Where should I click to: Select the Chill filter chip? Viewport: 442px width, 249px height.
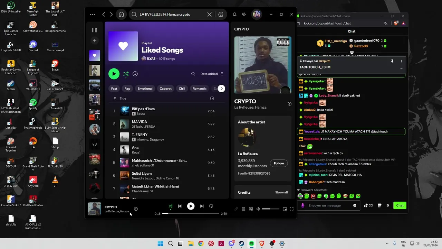tap(182, 89)
